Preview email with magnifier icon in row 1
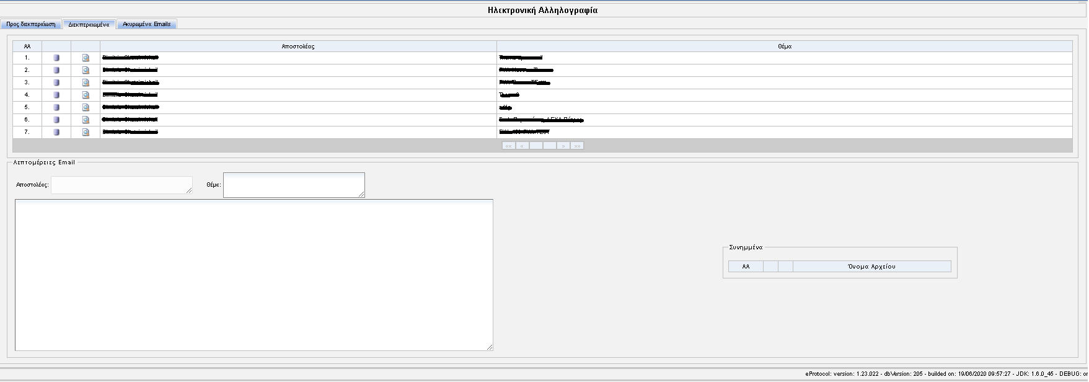1089x382 pixels. point(86,58)
